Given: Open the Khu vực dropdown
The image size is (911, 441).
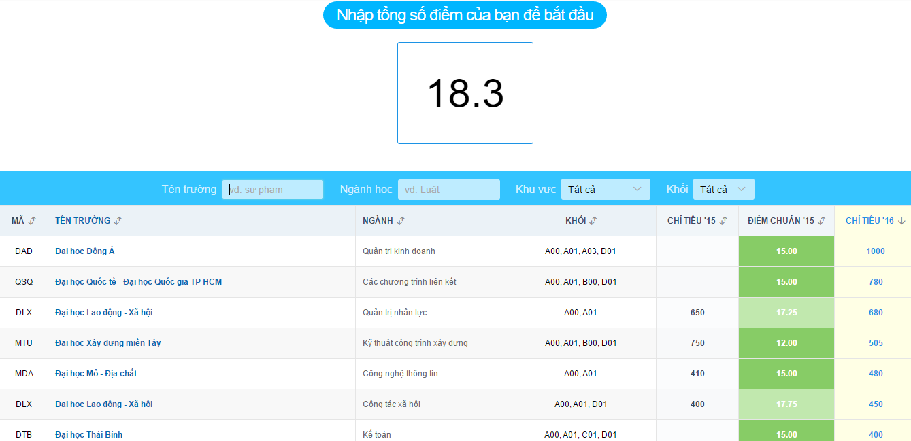Looking at the screenshot, I should (x=605, y=189).
